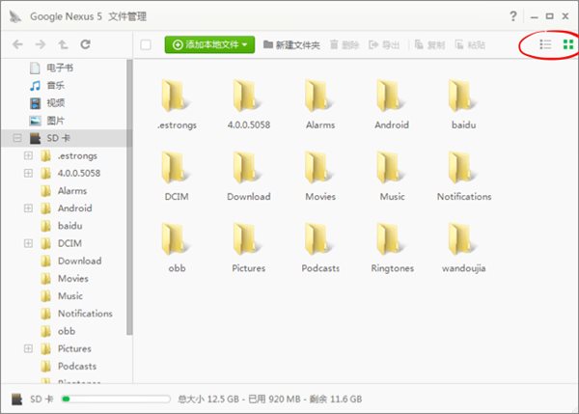Image resolution: width=579 pixels, height=414 pixels.
Task: Click 新建文件夹 to create a folder
Action: 291,44
